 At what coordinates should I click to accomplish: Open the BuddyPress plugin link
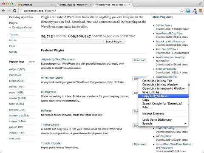pos(48,92)
